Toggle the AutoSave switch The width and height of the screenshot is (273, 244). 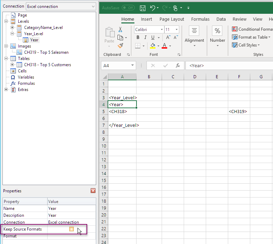pos(128,8)
